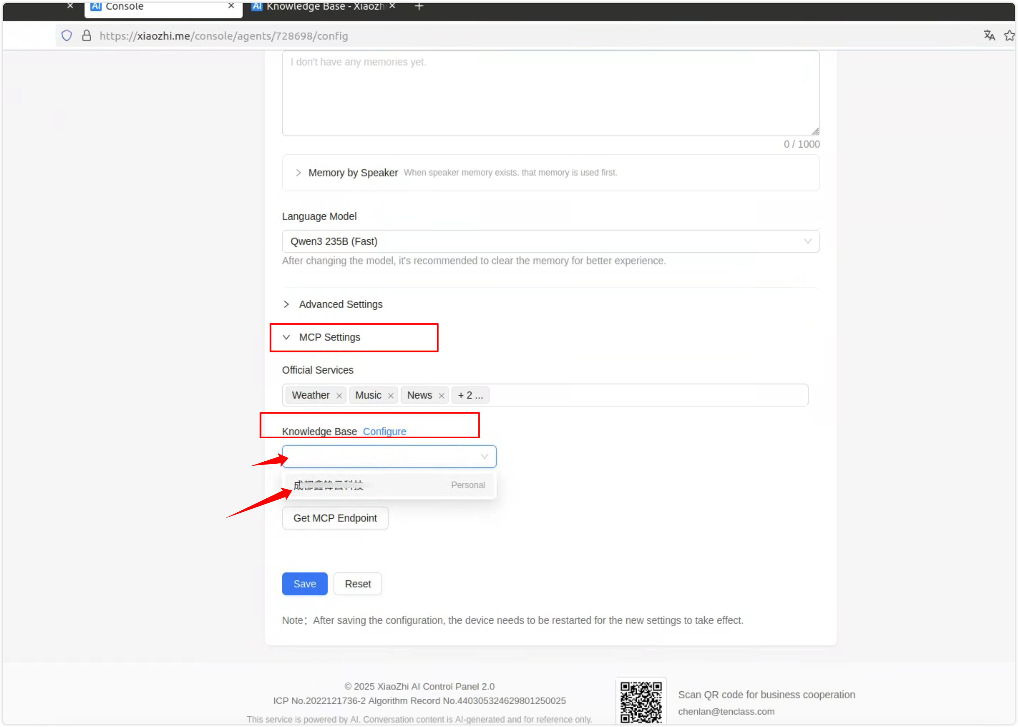Click the 'Official Services' label

coord(318,370)
